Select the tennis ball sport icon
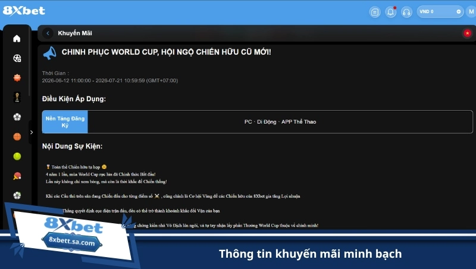 click(17, 156)
